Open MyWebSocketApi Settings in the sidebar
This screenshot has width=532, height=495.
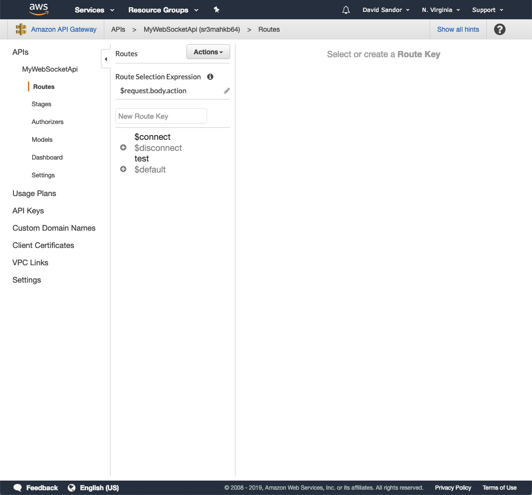point(43,175)
